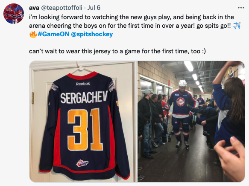Click the line about wearing this jersey
Viewport: 249px width, 186px height.
(117, 51)
